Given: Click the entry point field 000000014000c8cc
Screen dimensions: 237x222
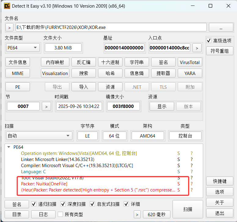Looking at the screenshot, I should tap(170, 48).
